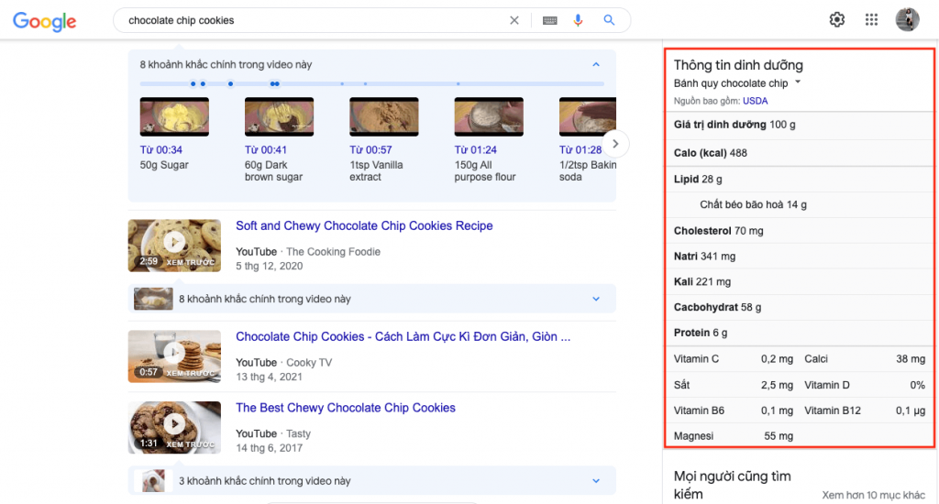
Task: Open the 50g Sugar moment thumbnail
Action: [174, 116]
